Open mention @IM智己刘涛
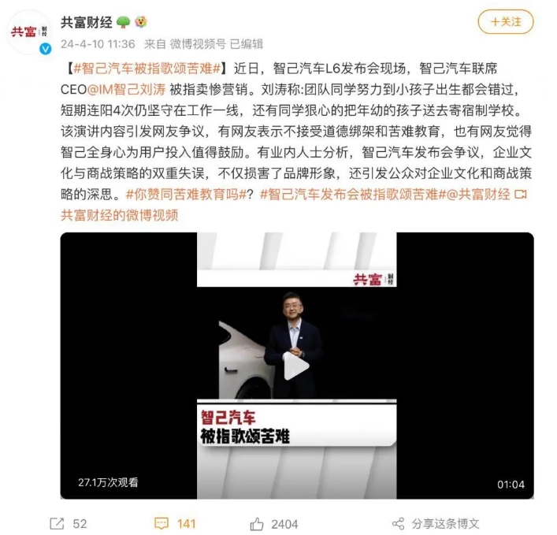The height and width of the screenshot is (535, 557). coord(127,89)
